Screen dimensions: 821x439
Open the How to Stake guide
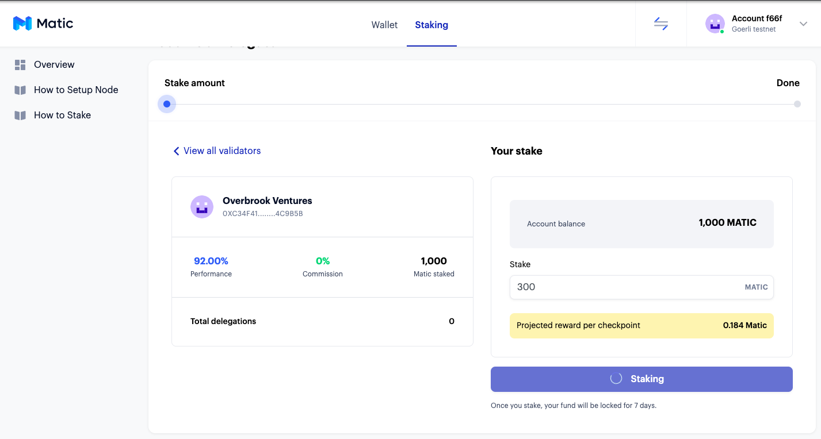coord(62,115)
